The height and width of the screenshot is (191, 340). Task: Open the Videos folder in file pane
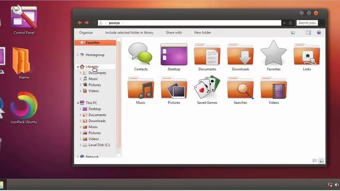274,88
